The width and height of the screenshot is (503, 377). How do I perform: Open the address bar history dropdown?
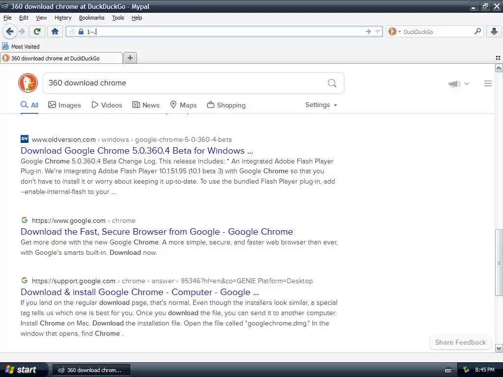(378, 31)
